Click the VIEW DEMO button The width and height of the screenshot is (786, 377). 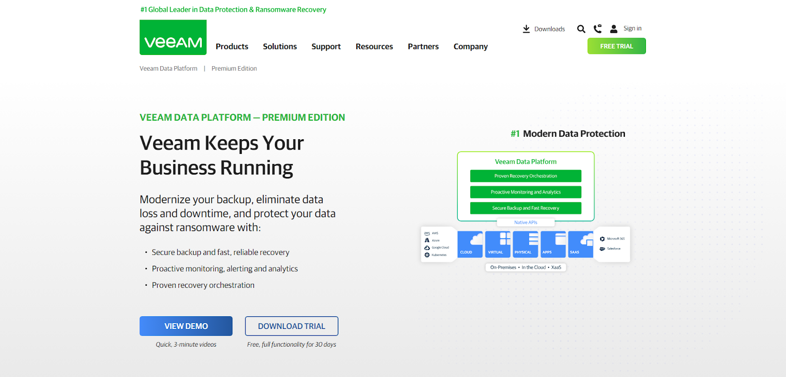[186, 326]
